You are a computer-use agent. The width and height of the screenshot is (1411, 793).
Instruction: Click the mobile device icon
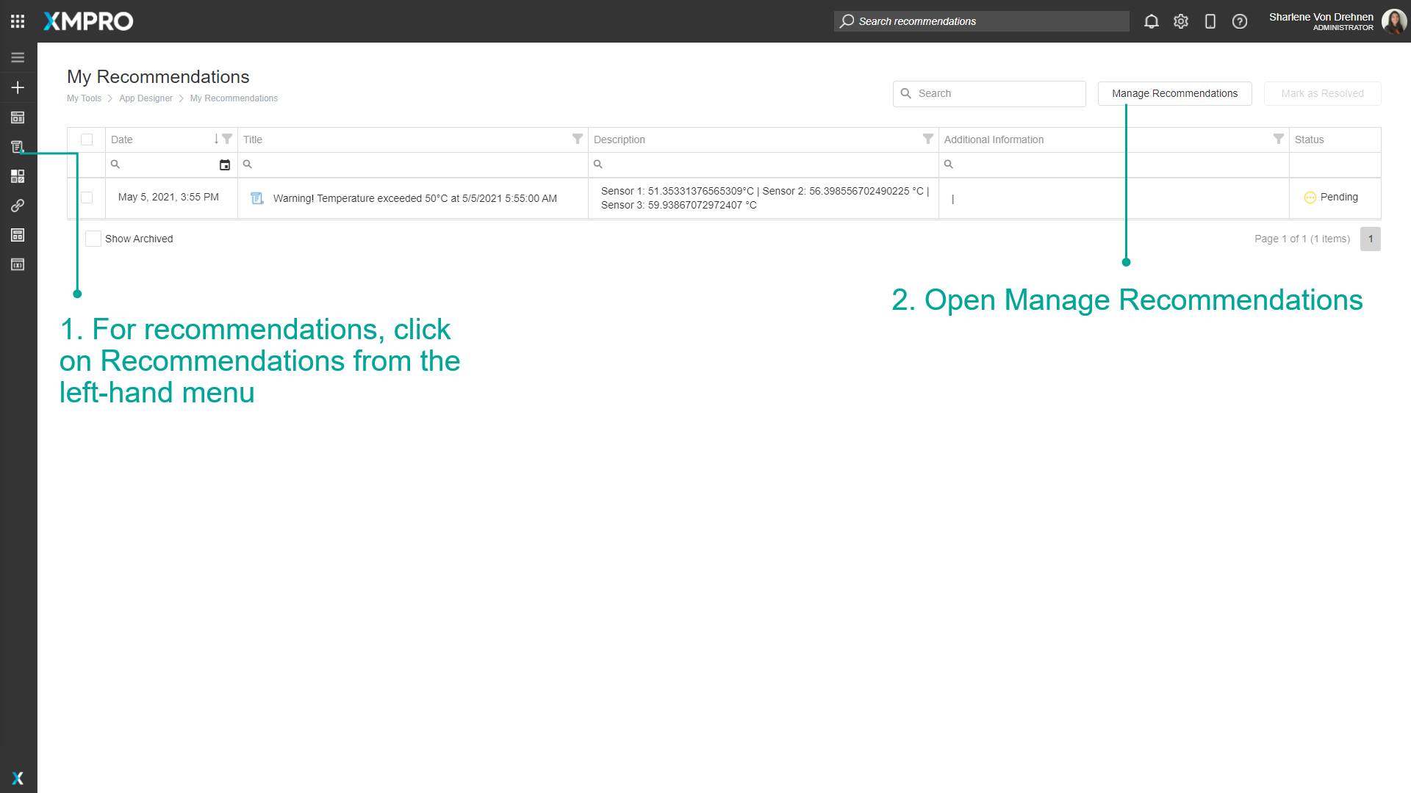click(1210, 21)
